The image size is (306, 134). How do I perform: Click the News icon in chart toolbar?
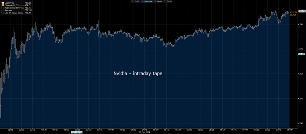(x=155, y=2)
